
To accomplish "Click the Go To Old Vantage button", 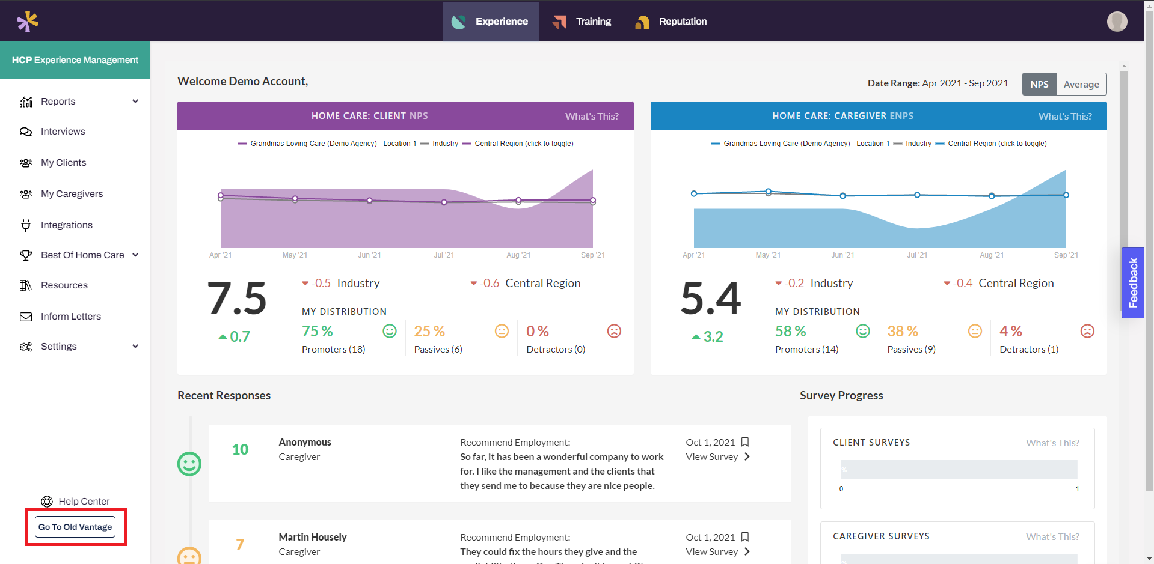I will pyautogui.click(x=76, y=527).
